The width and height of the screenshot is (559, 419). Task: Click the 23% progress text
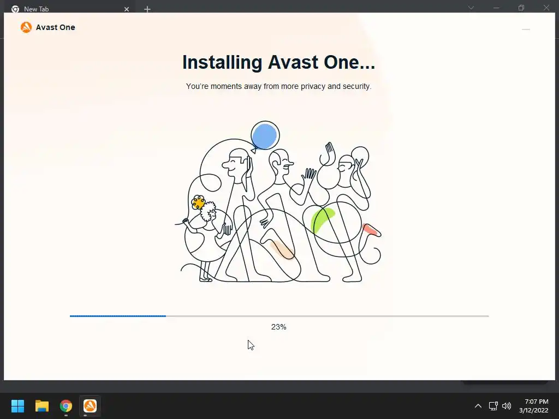point(278,327)
